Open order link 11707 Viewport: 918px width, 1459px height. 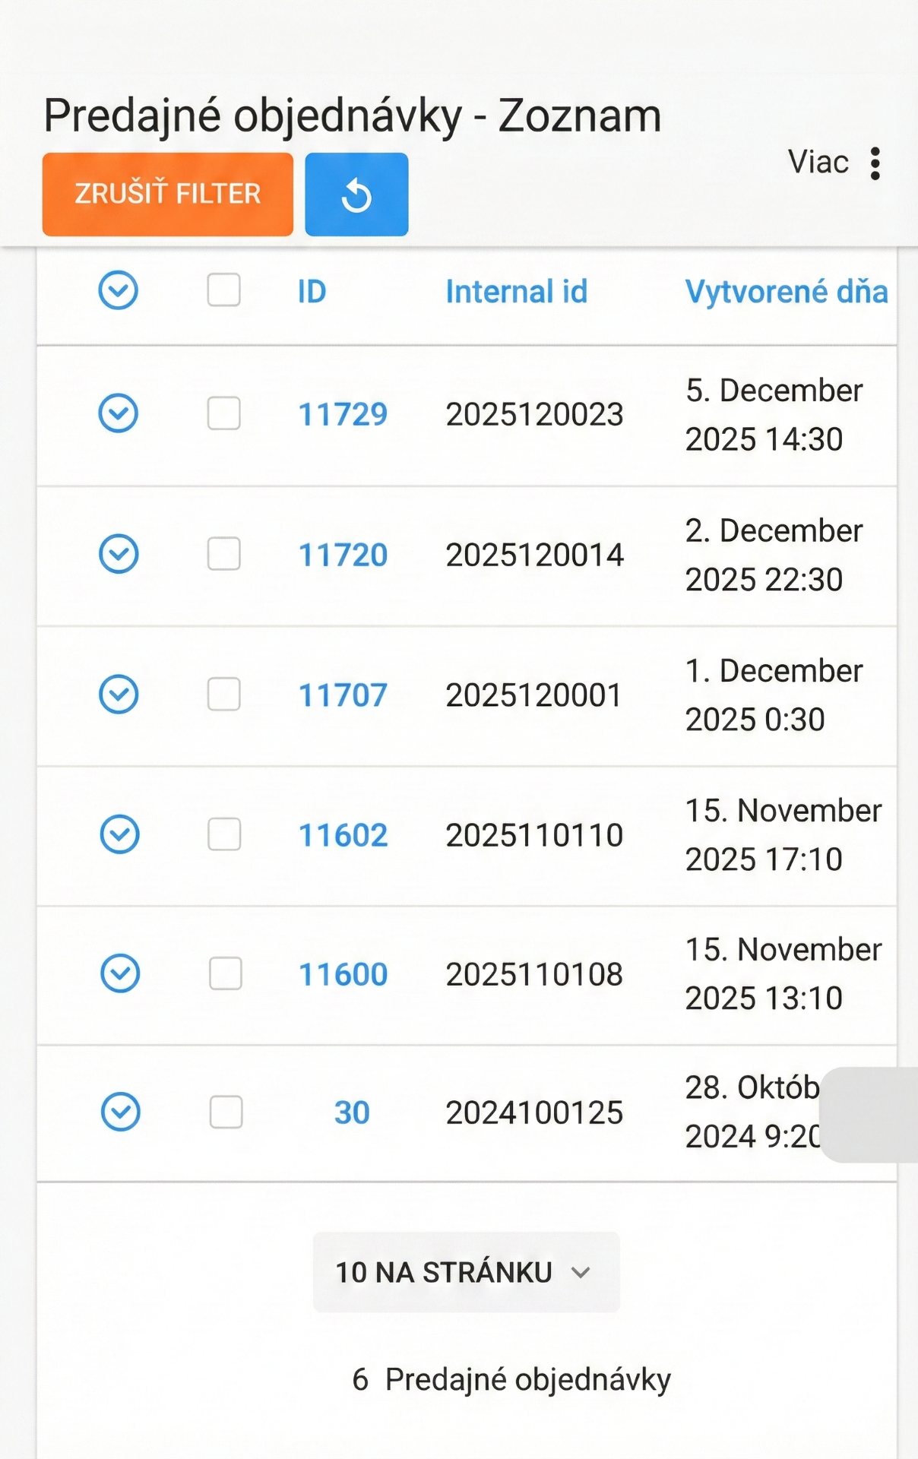pos(343,695)
